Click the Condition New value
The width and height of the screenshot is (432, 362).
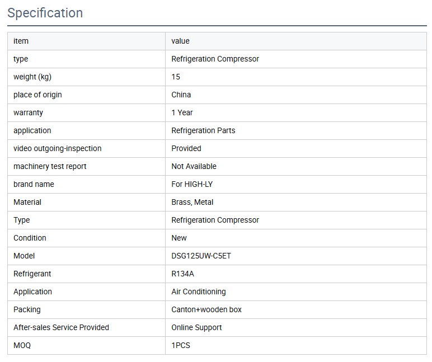pos(179,238)
